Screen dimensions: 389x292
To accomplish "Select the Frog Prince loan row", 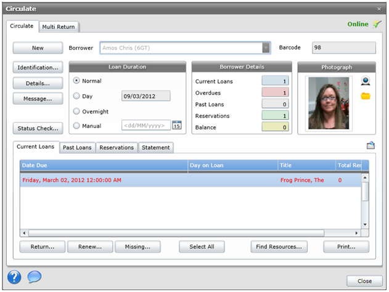I will (185, 180).
